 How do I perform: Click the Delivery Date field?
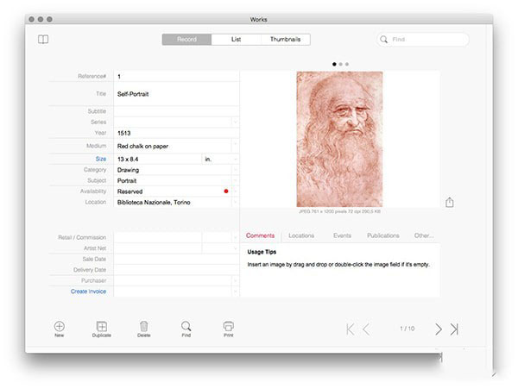point(176,270)
